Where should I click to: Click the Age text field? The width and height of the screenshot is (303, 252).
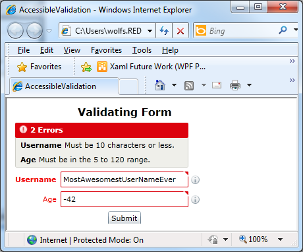point(124,199)
